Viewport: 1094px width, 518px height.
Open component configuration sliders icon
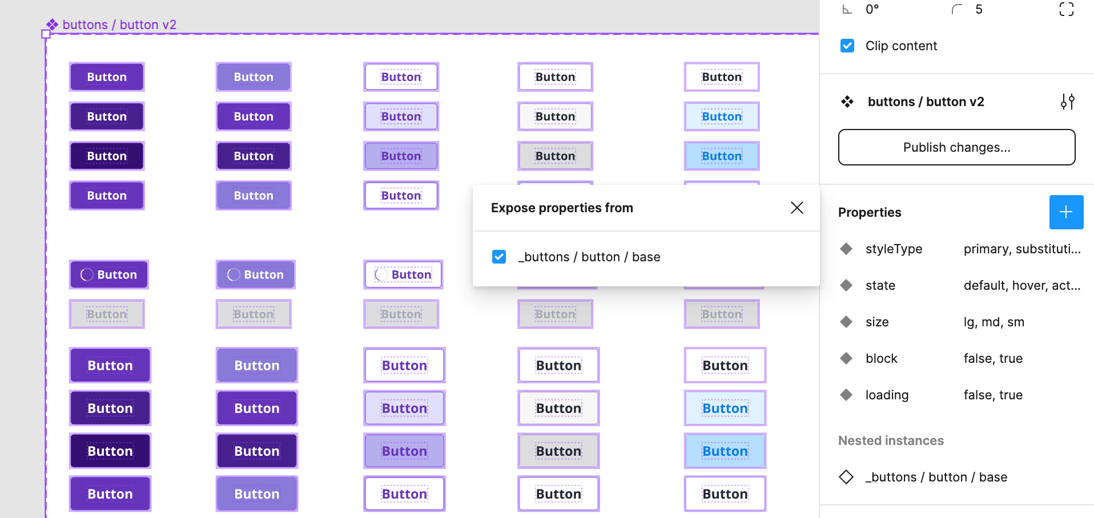tap(1067, 102)
